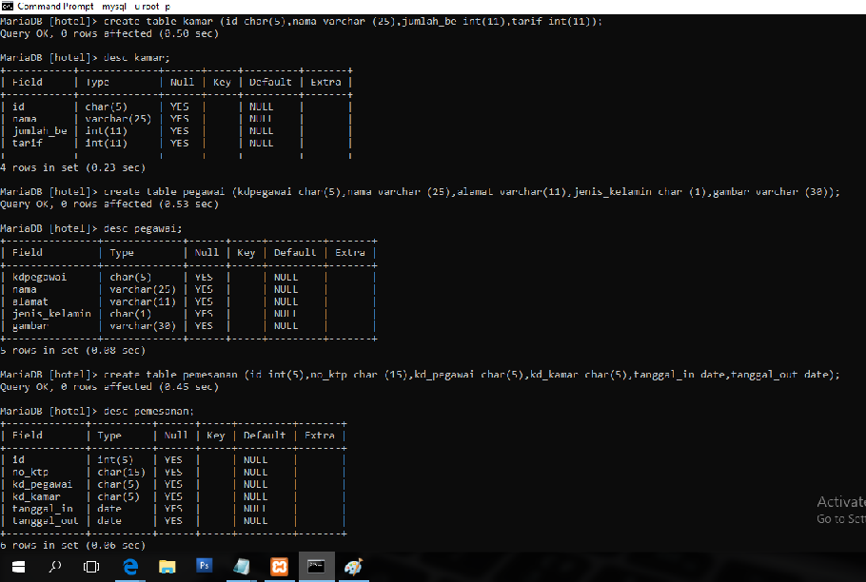This screenshot has width=866, height=582.
Task: Select 'varchar(30)' type cell
Action: coord(143,325)
